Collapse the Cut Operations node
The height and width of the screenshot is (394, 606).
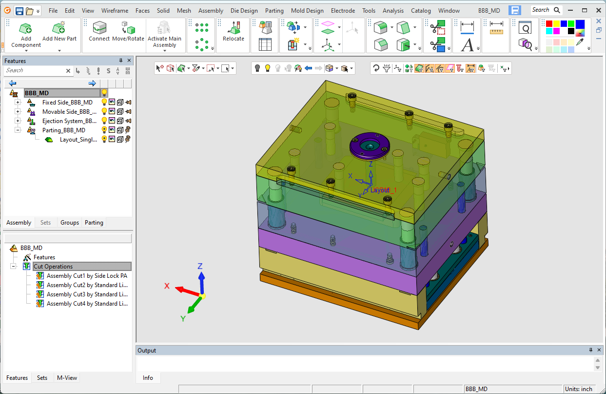(13, 267)
